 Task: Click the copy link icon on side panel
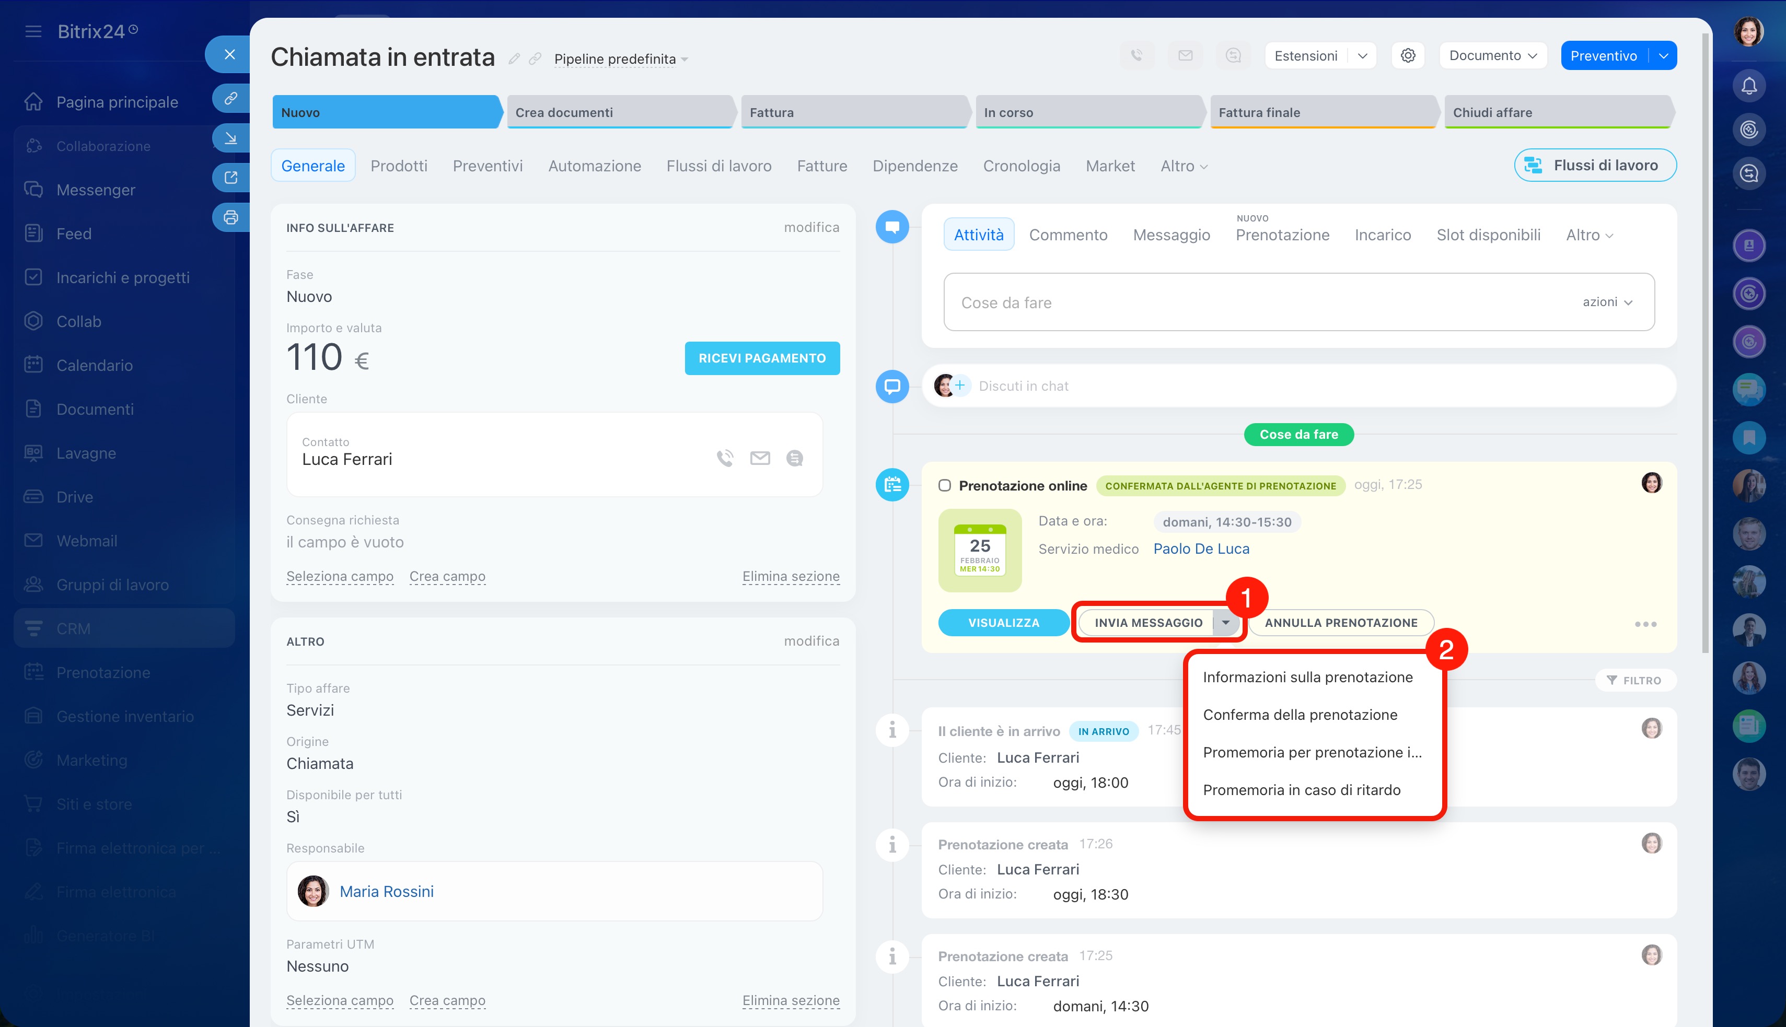230,98
